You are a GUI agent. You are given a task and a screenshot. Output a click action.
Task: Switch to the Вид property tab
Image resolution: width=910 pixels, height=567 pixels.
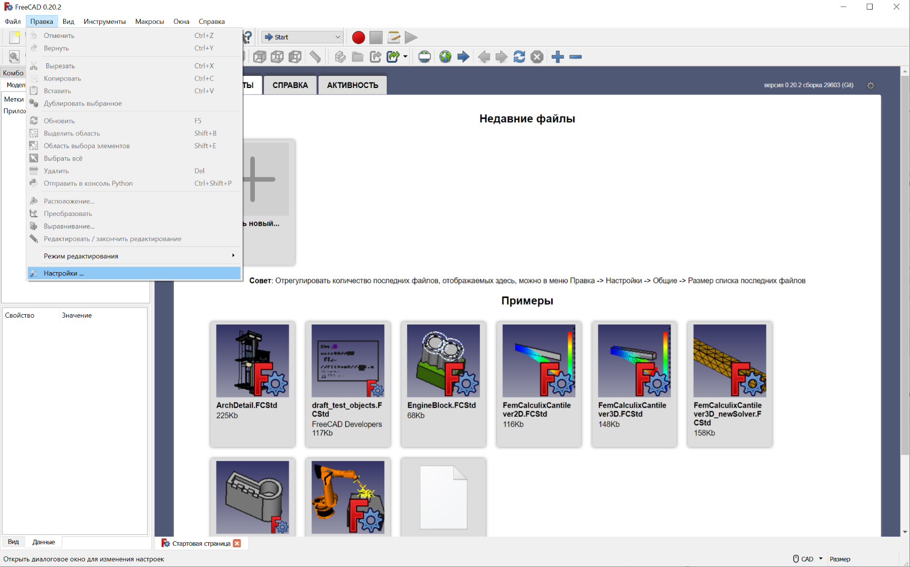click(x=14, y=542)
